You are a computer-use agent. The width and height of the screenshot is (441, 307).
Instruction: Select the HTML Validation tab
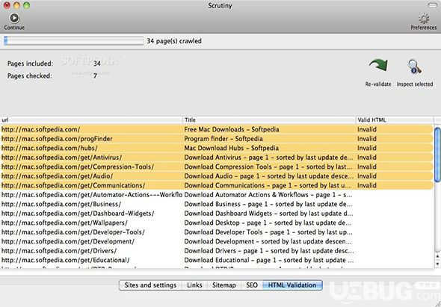[x=292, y=285]
